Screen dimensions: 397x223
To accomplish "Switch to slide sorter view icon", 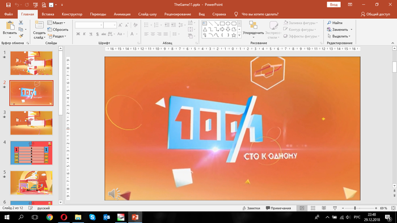I will [x=313, y=208].
